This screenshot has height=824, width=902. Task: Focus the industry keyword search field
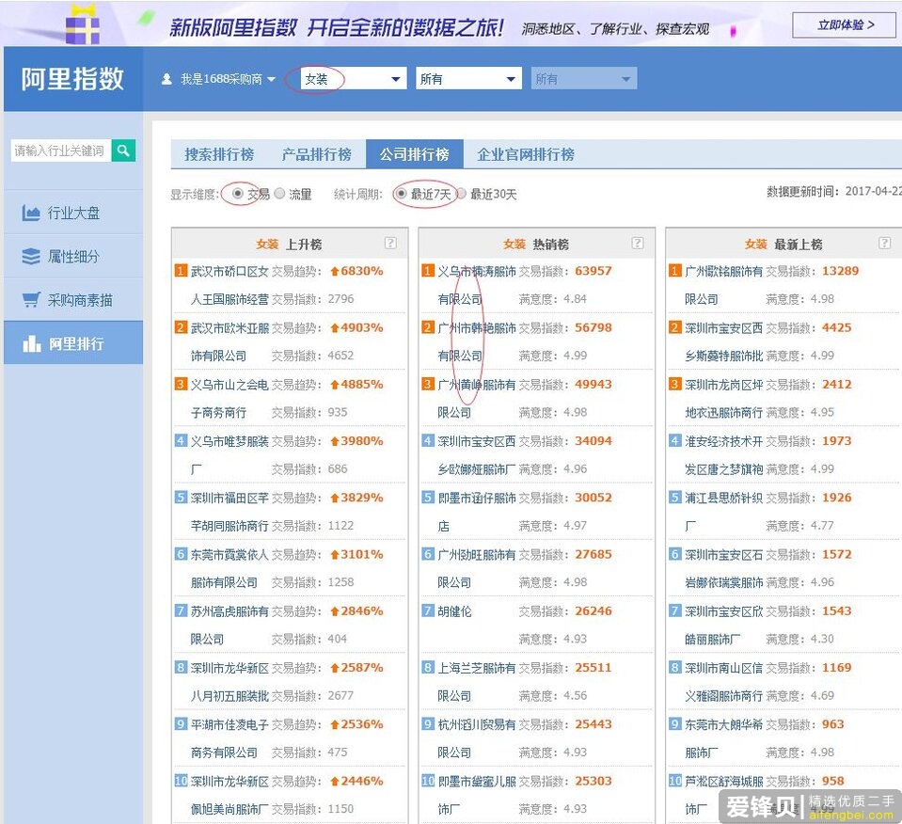pyautogui.click(x=60, y=151)
